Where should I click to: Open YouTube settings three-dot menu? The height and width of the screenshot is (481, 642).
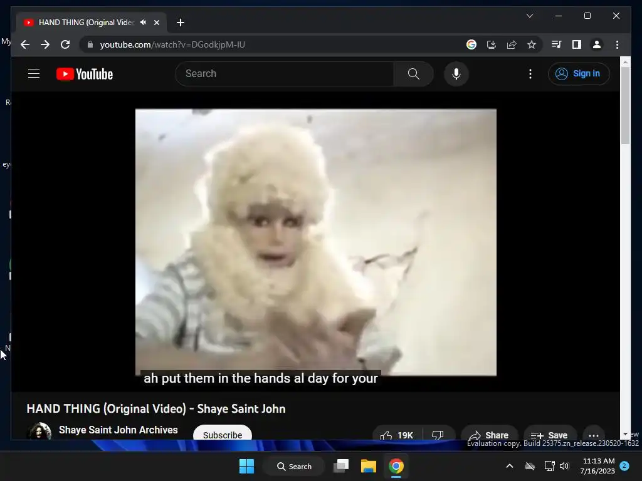tap(530, 74)
